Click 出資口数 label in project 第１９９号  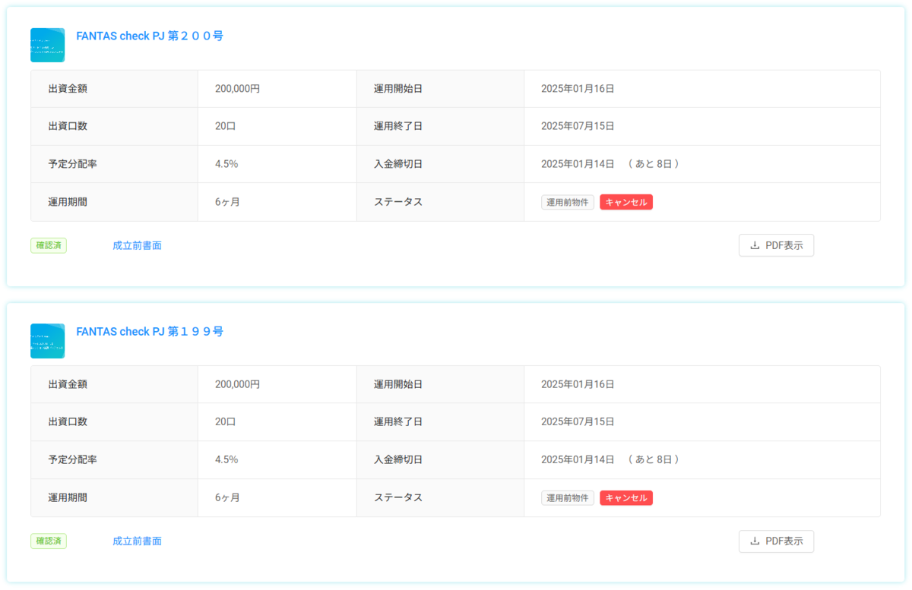[x=68, y=422]
